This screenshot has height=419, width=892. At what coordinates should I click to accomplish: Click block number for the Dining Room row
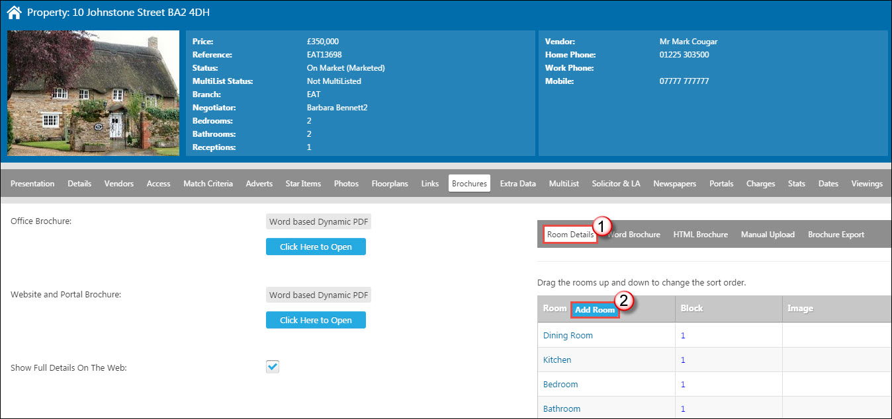tap(683, 335)
